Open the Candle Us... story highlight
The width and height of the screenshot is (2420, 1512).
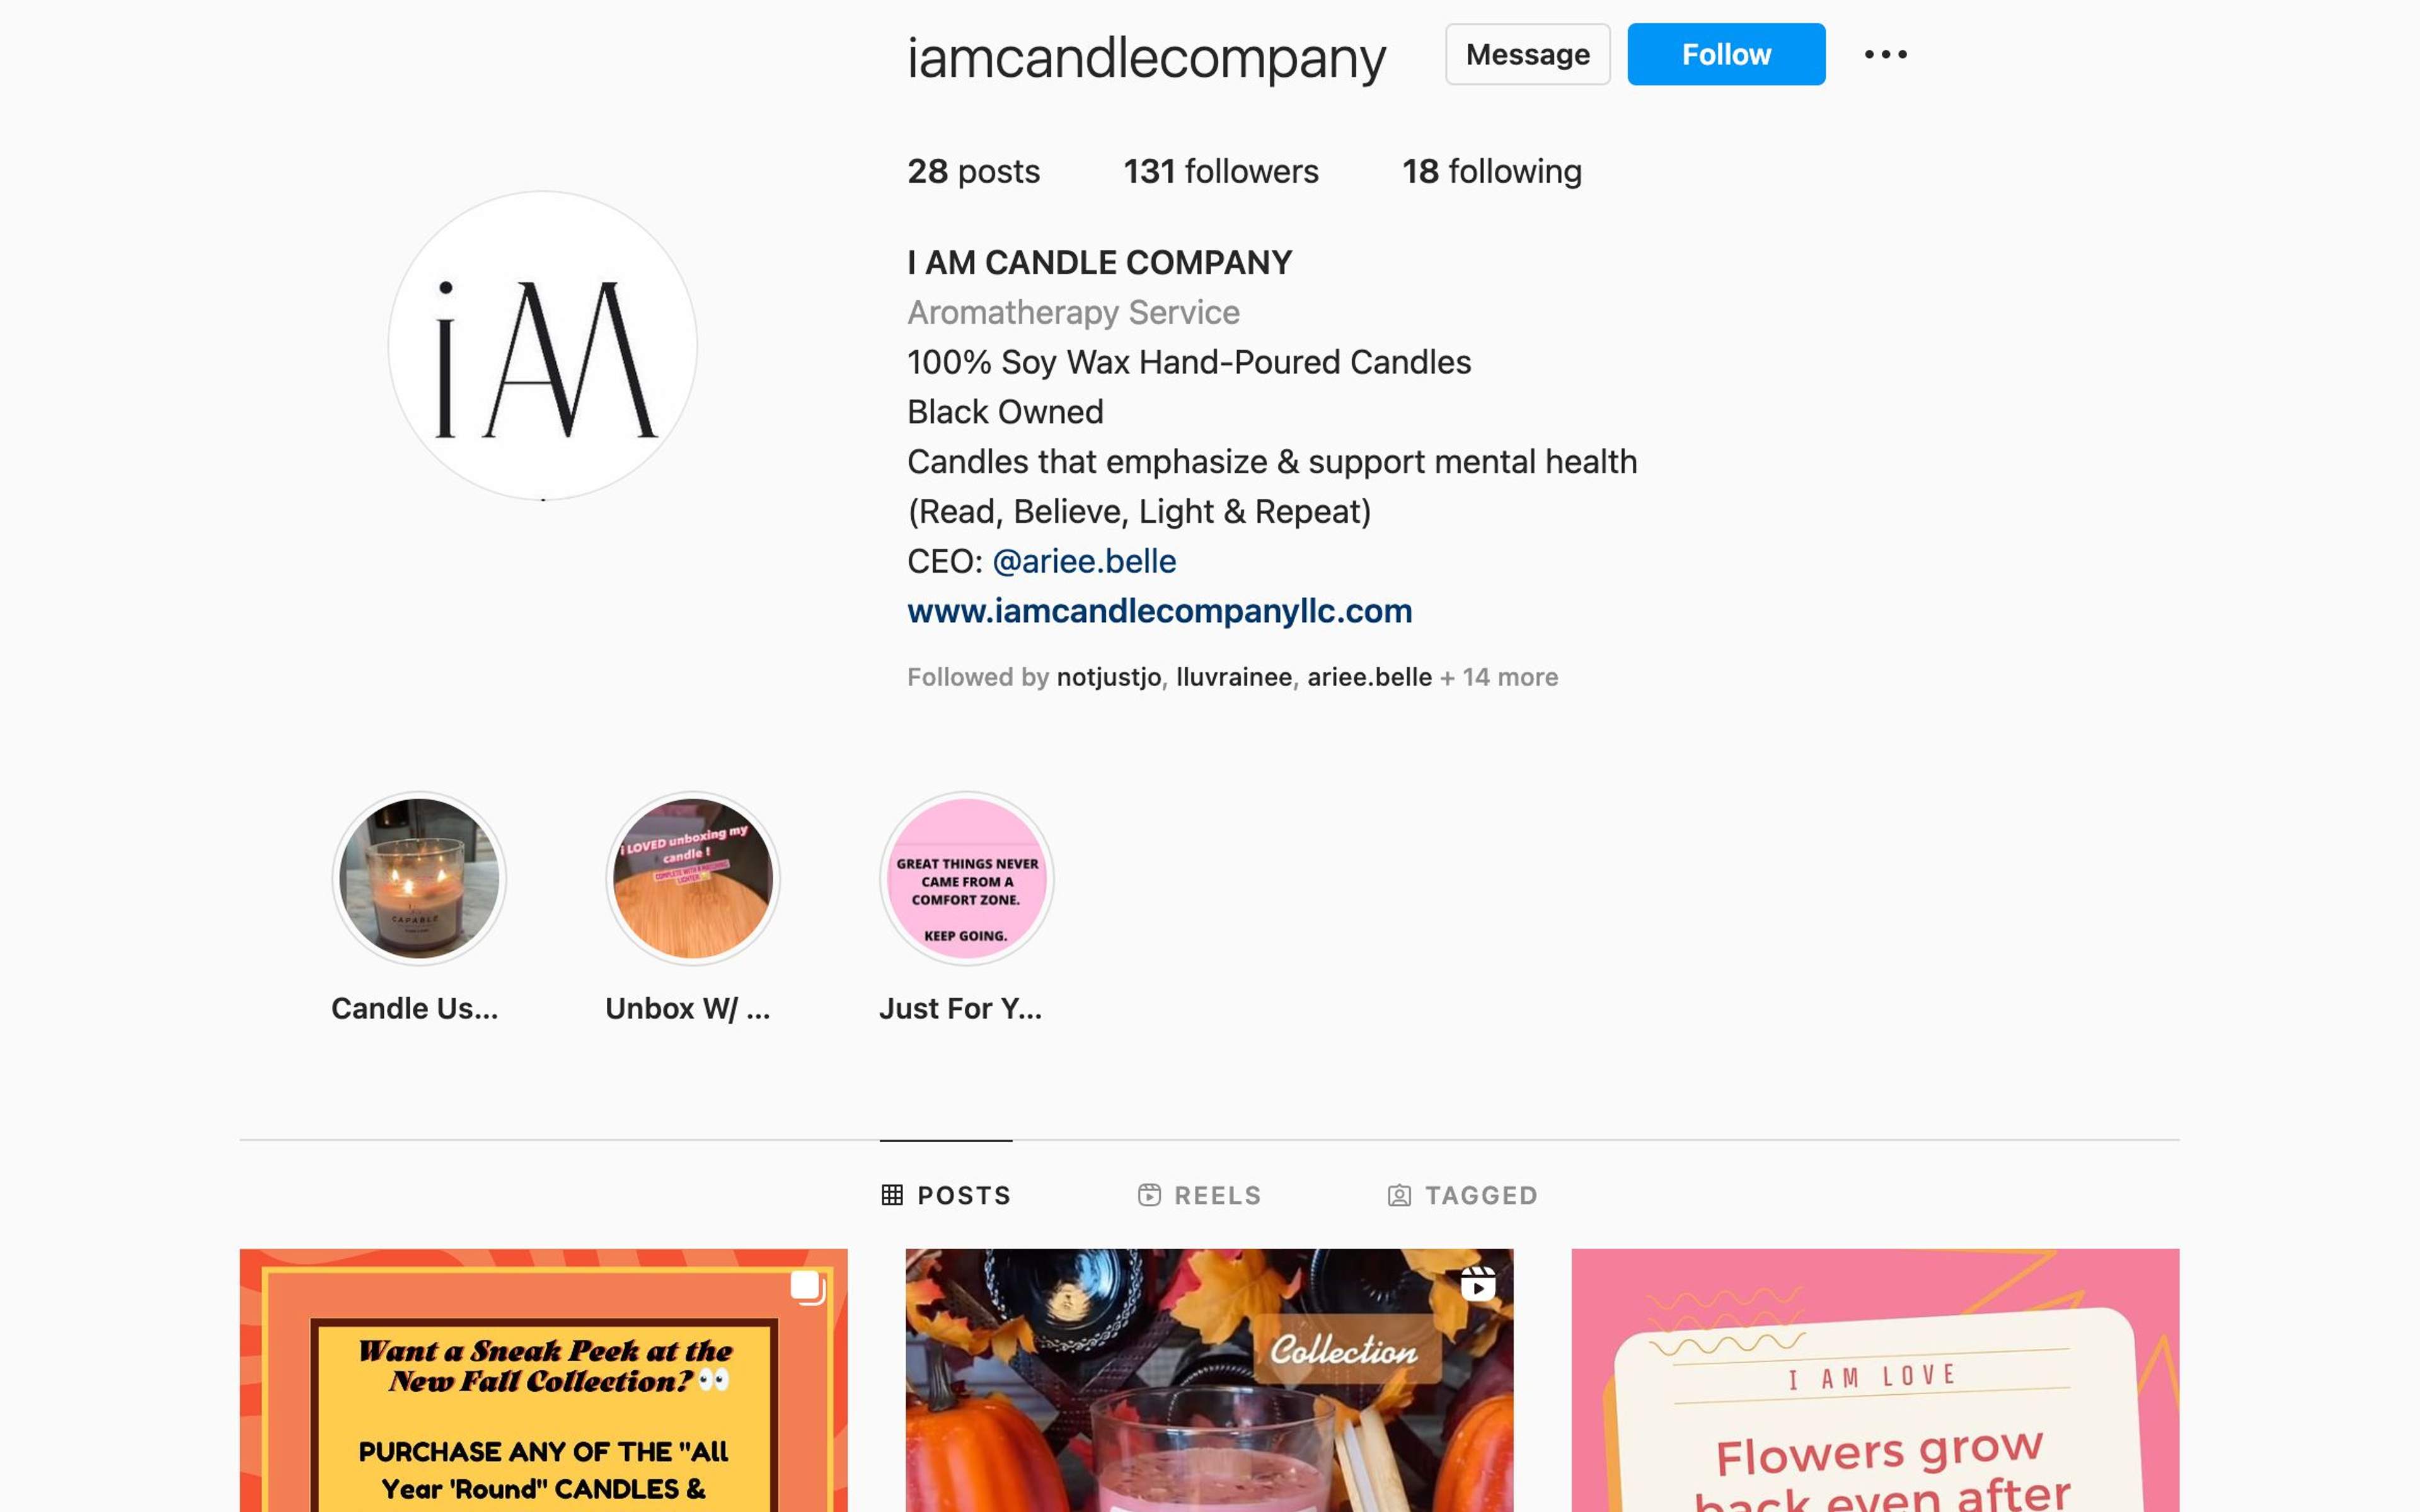coord(419,878)
